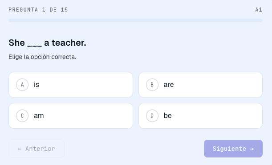Click the left arrow in Anterior
272x165 pixels.
(20, 149)
